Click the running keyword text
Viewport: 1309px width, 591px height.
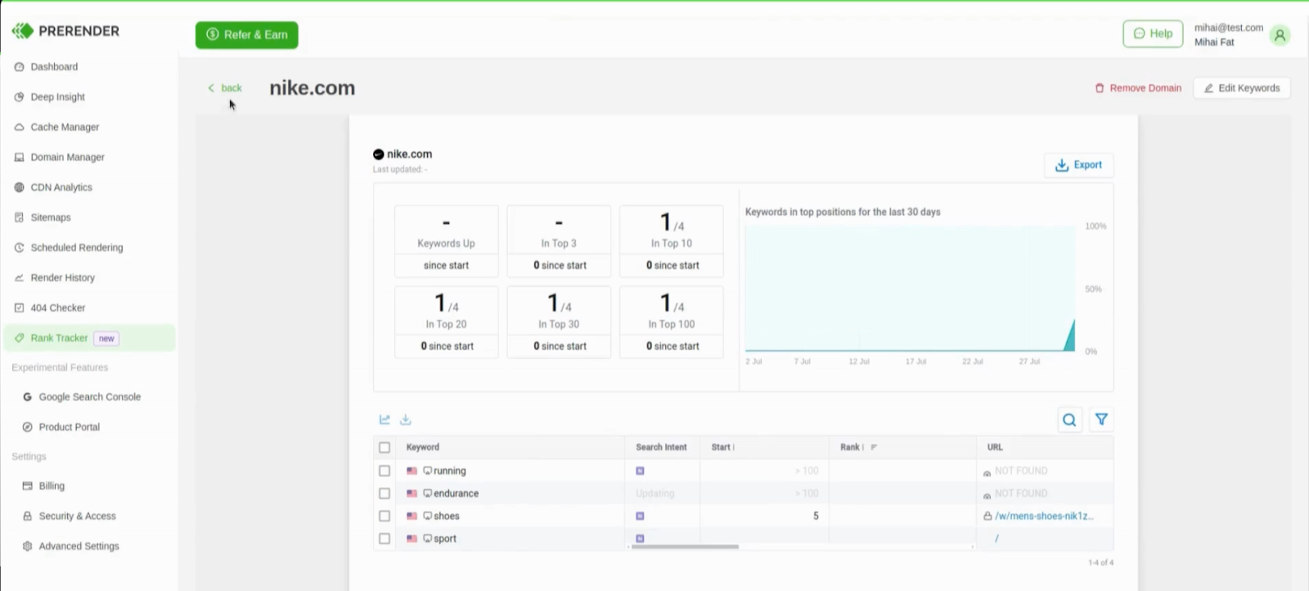449,472
